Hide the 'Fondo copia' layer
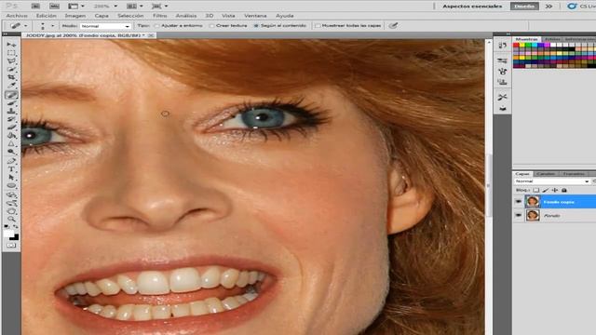Viewport: 596px width, 335px height. [518, 202]
